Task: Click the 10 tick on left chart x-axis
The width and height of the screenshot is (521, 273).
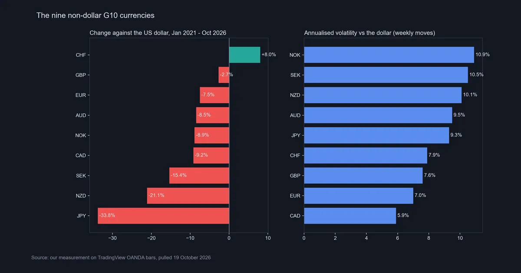Action: click(268, 238)
